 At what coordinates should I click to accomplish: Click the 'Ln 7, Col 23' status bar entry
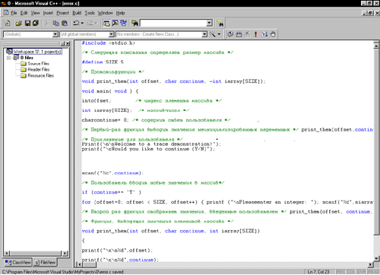pos(318,272)
